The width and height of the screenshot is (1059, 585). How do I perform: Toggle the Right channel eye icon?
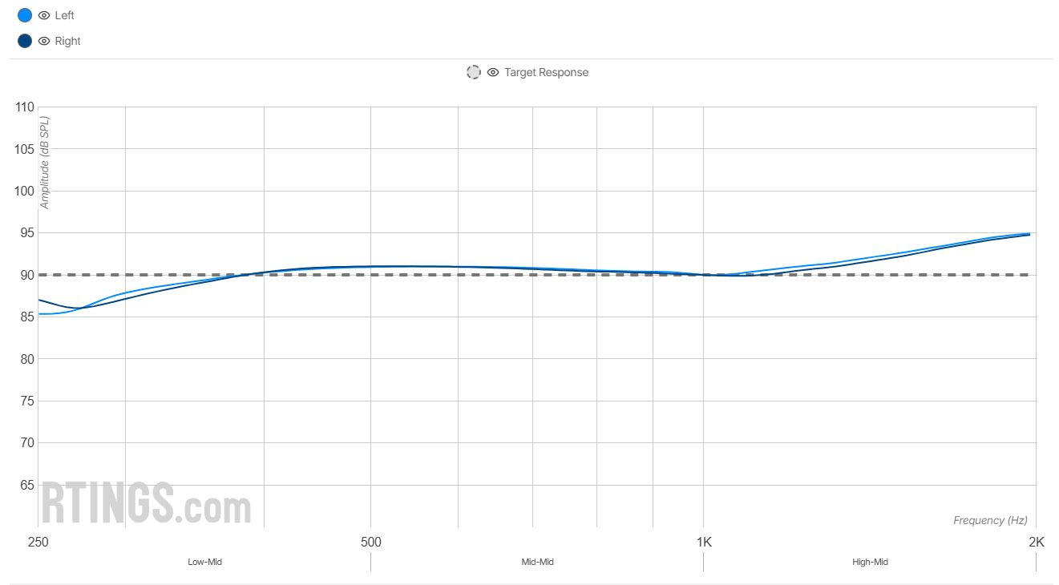(44, 41)
